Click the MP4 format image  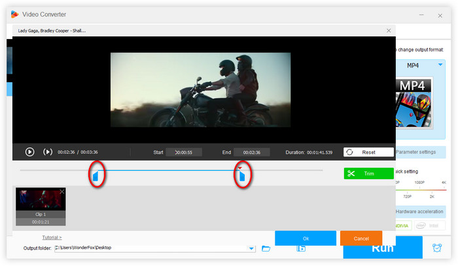[414, 103]
